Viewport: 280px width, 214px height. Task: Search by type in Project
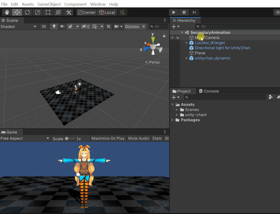coord(271,97)
